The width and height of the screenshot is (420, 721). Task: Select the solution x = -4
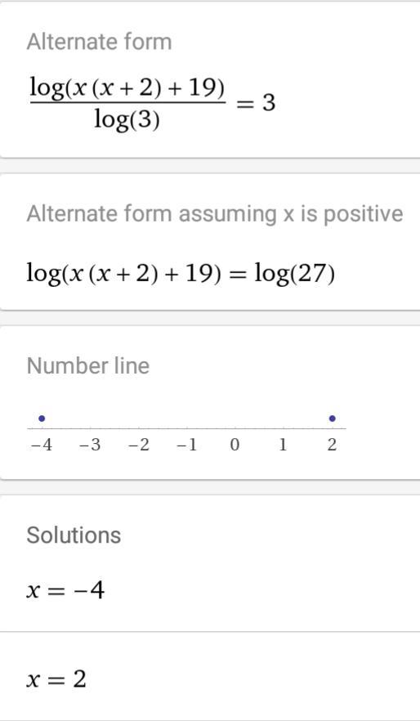(x=65, y=590)
